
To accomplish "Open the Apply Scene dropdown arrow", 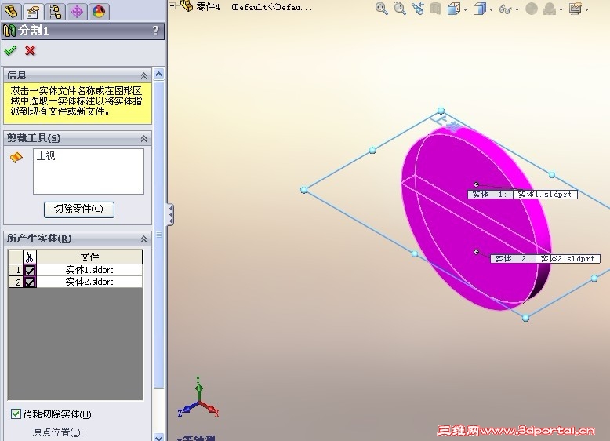I will pos(561,9).
